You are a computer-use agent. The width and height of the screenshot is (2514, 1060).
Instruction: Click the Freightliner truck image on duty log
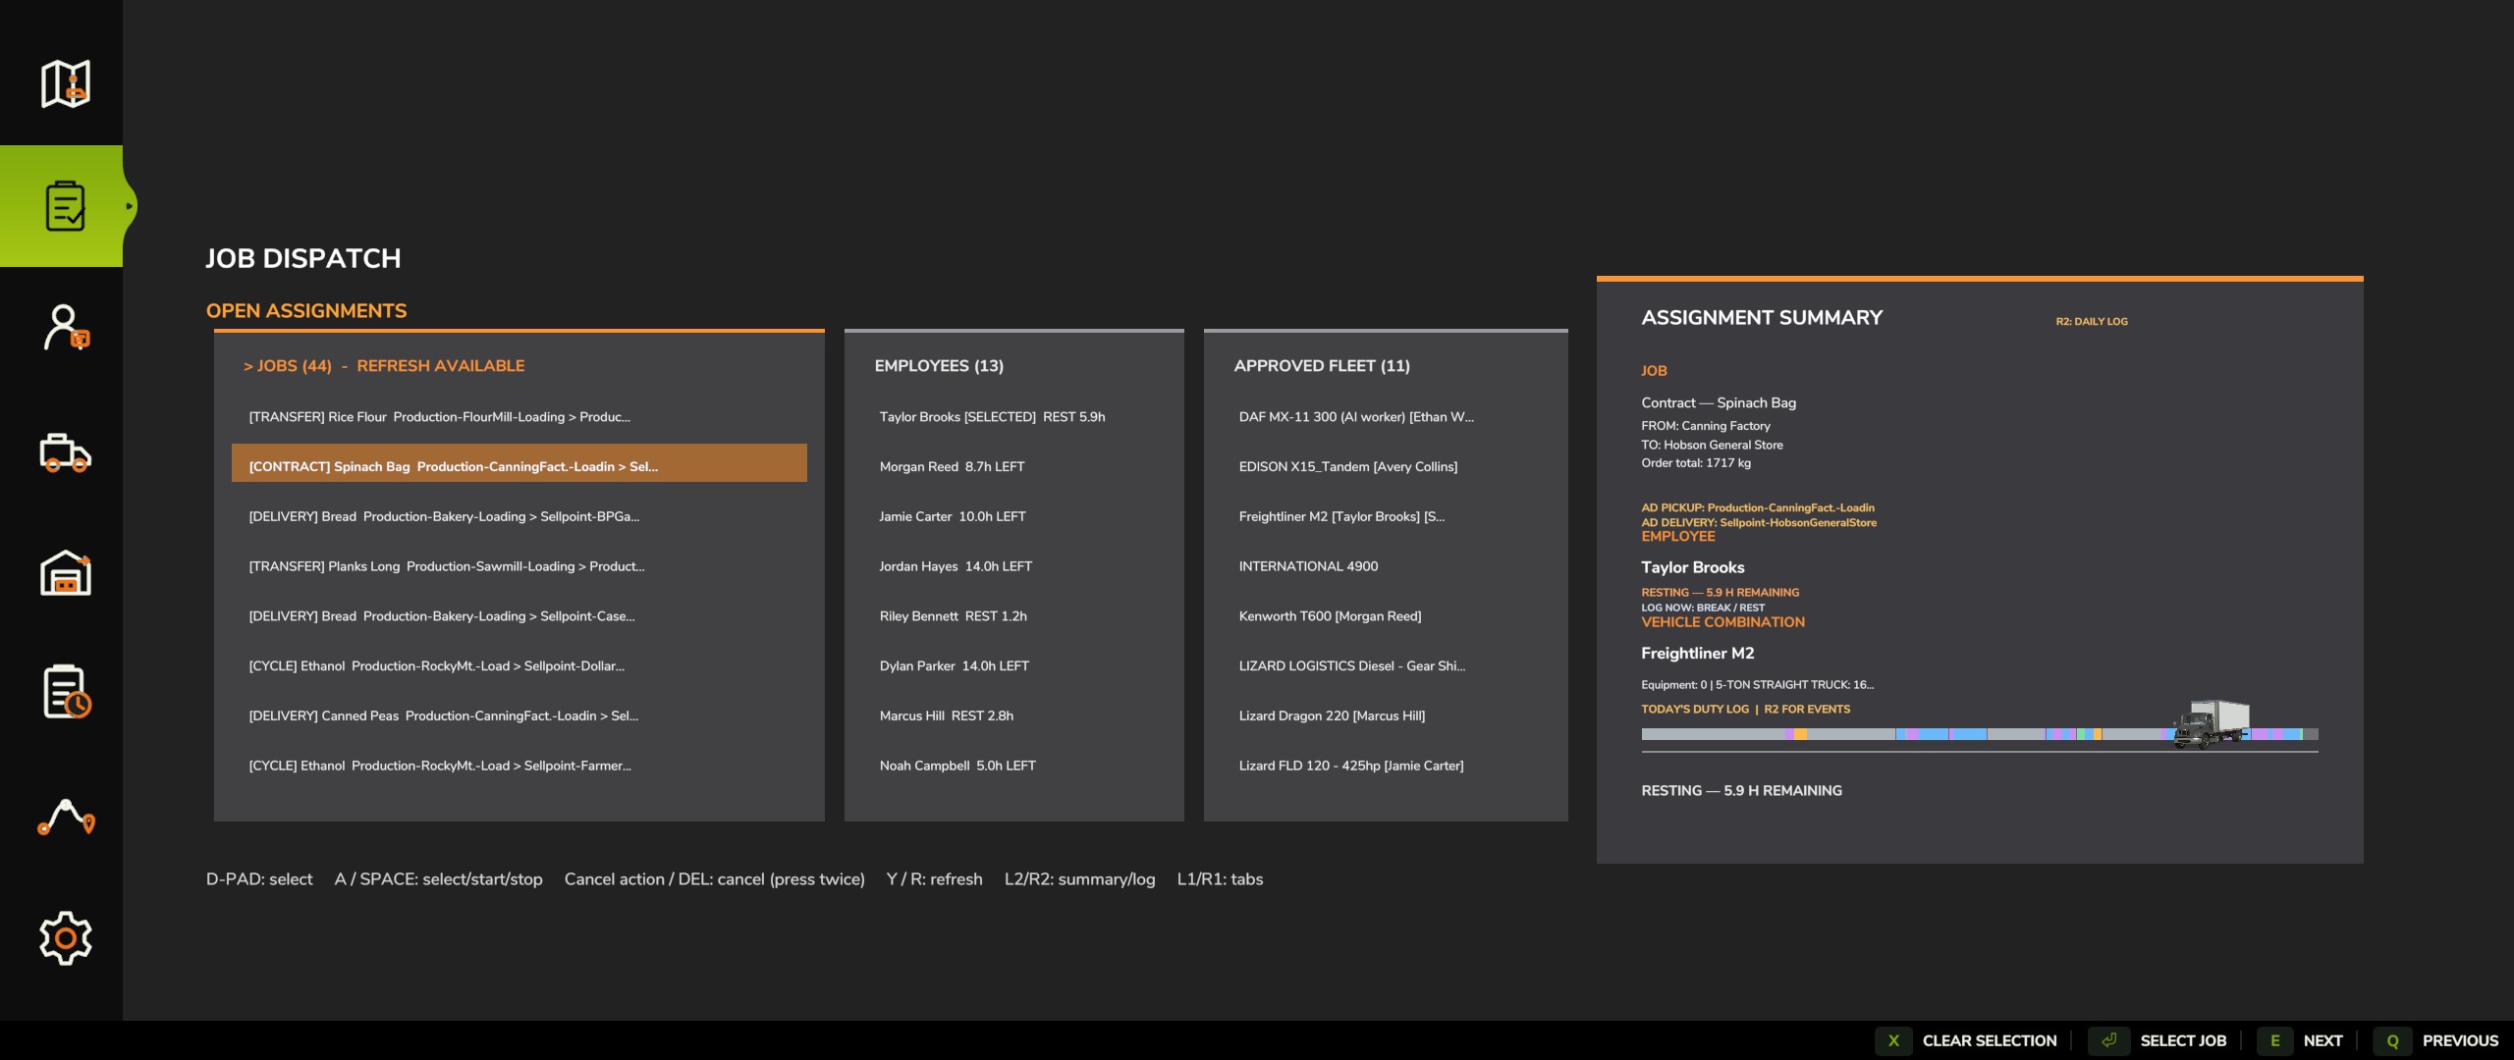tap(2212, 724)
